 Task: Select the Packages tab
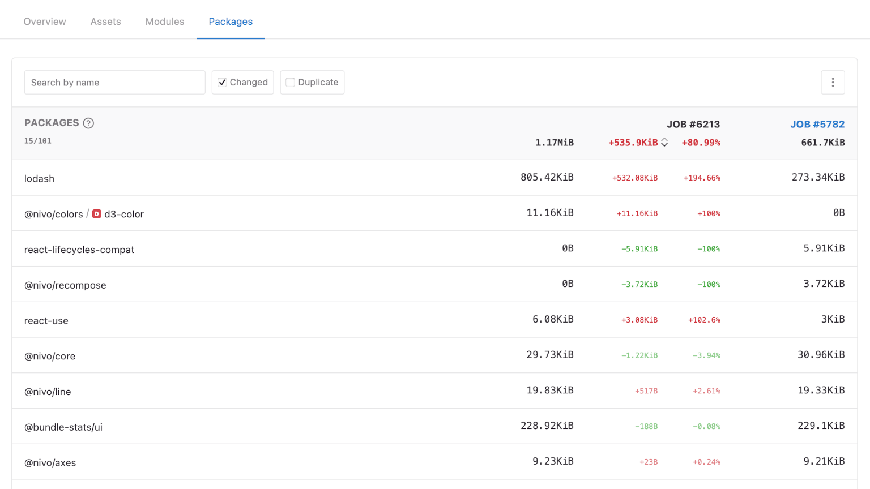(x=231, y=22)
